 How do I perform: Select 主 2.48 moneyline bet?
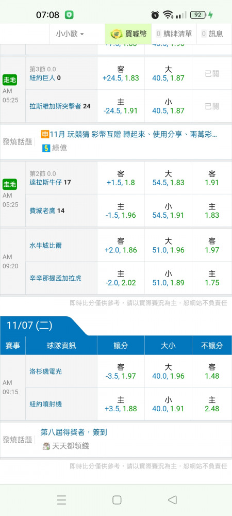pyautogui.click(x=212, y=404)
